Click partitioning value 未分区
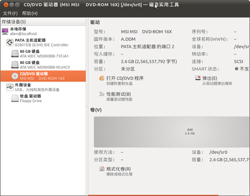 (128, 69)
